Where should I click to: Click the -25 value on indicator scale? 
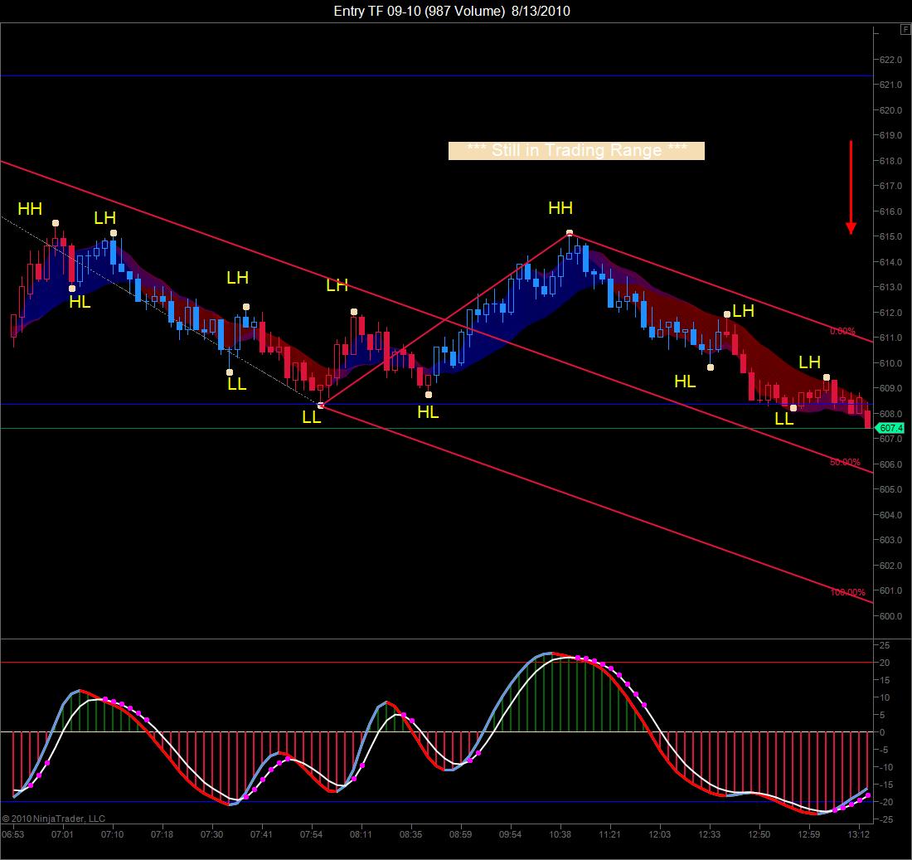coord(885,819)
